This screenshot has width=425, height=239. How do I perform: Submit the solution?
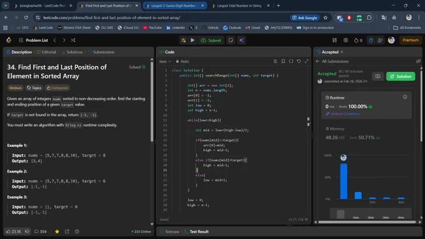[x=211, y=40]
